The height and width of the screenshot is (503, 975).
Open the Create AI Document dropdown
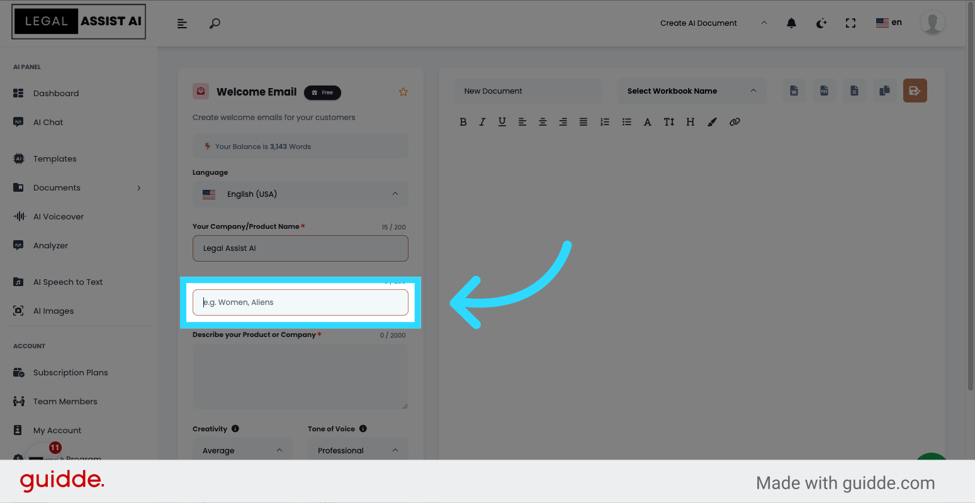click(714, 23)
